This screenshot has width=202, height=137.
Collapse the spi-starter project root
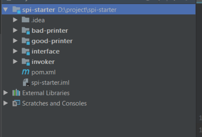5,10
